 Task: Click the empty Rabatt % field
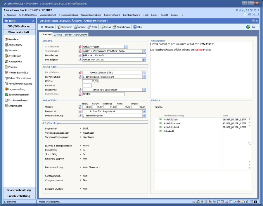tap(87, 85)
